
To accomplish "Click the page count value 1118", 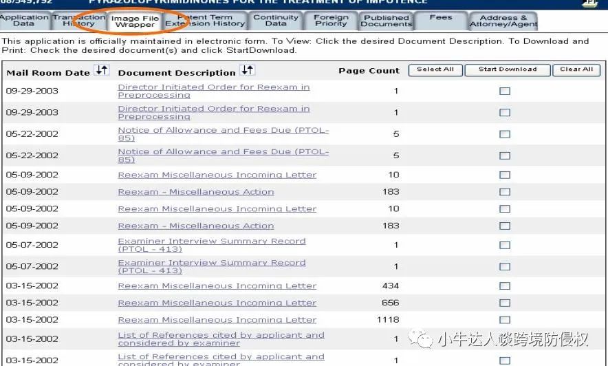I will click(x=388, y=320).
